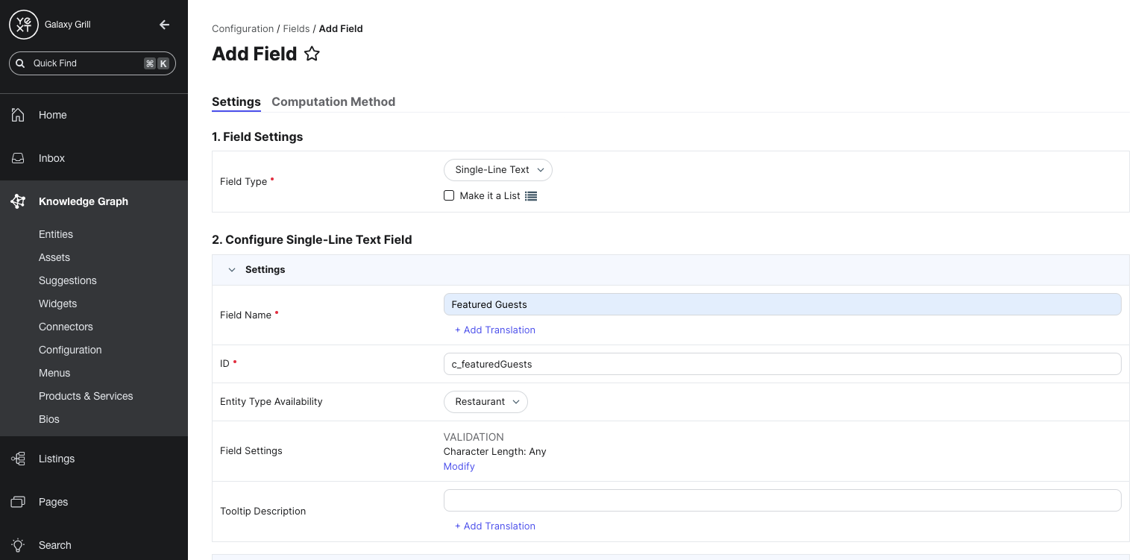Click Add Translation under Field Name
The width and height of the screenshot is (1144, 560).
click(x=495, y=330)
